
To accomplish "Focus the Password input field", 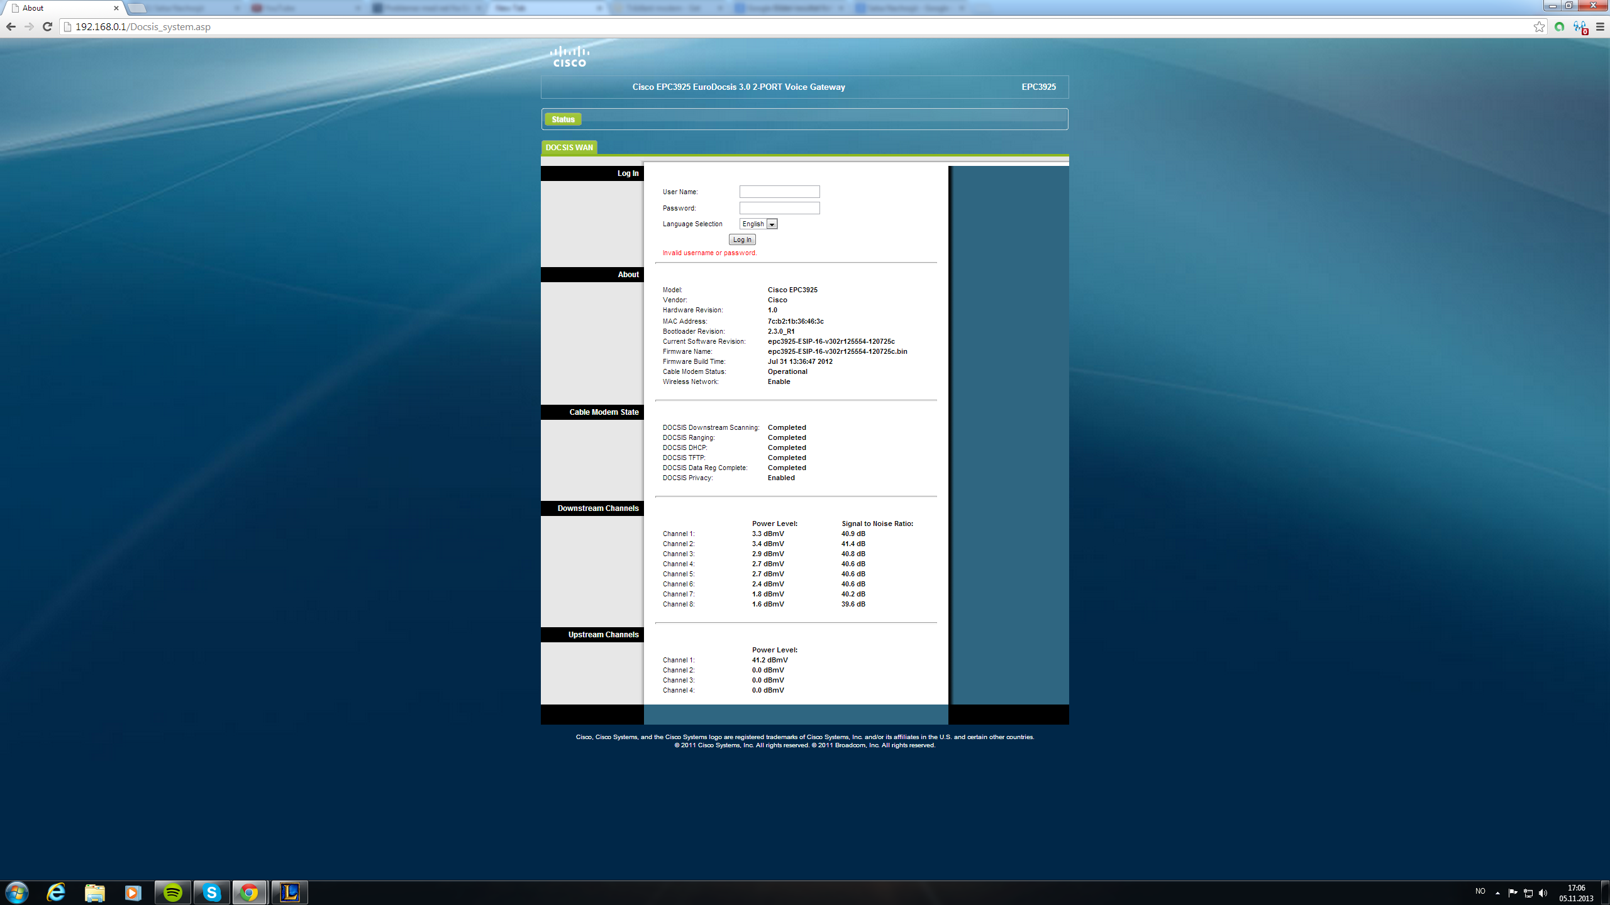I will click(779, 208).
